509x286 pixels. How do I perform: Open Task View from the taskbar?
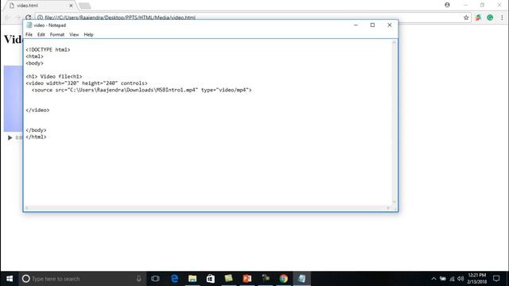(x=156, y=279)
